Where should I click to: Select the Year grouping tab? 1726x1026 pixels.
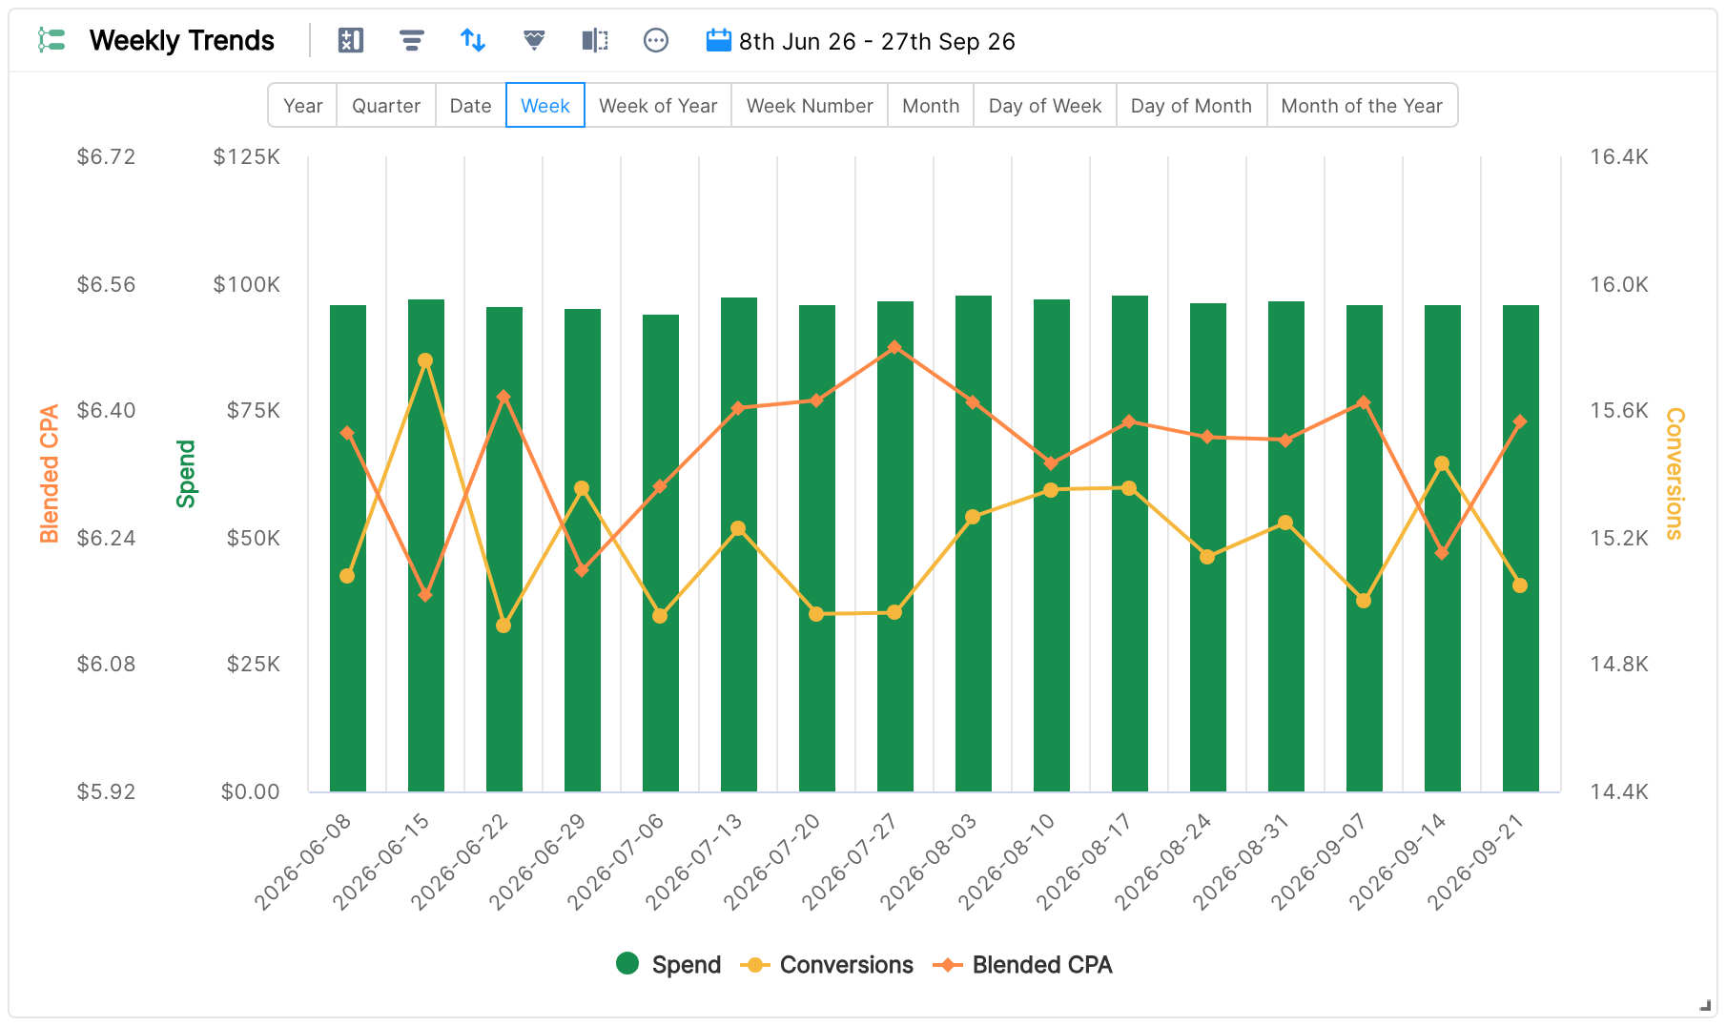[303, 106]
